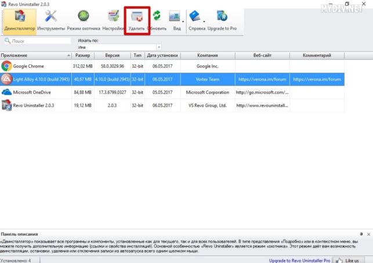The width and height of the screenshot is (373, 263).
Task: Select Revo Uninstaller 2.0.3 row icon
Action: [x=6, y=105]
